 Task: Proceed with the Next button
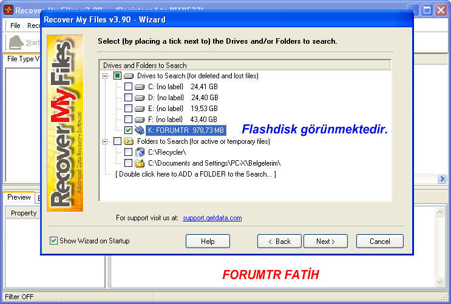(x=325, y=242)
